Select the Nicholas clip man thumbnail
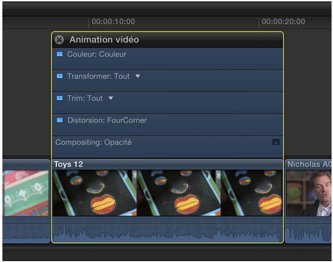This screenshot has height=262, width=333. pos(309,193)
